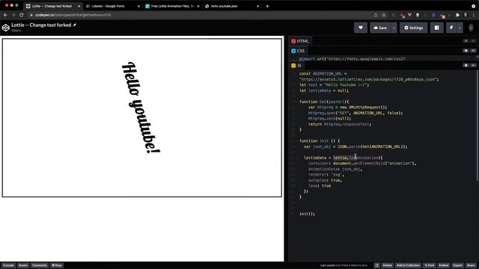The image size is (479, 269).
Task: Select the CSS editor tab
Action: [298, 51]
